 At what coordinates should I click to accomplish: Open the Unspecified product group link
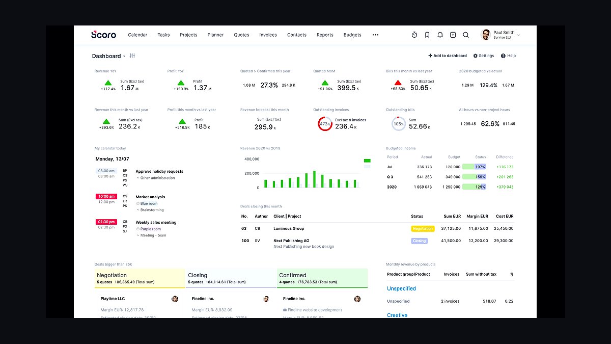[x=401, y=288]
